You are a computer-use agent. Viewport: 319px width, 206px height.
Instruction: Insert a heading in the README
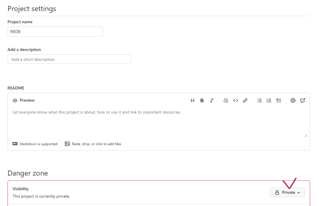coord(193,101)
